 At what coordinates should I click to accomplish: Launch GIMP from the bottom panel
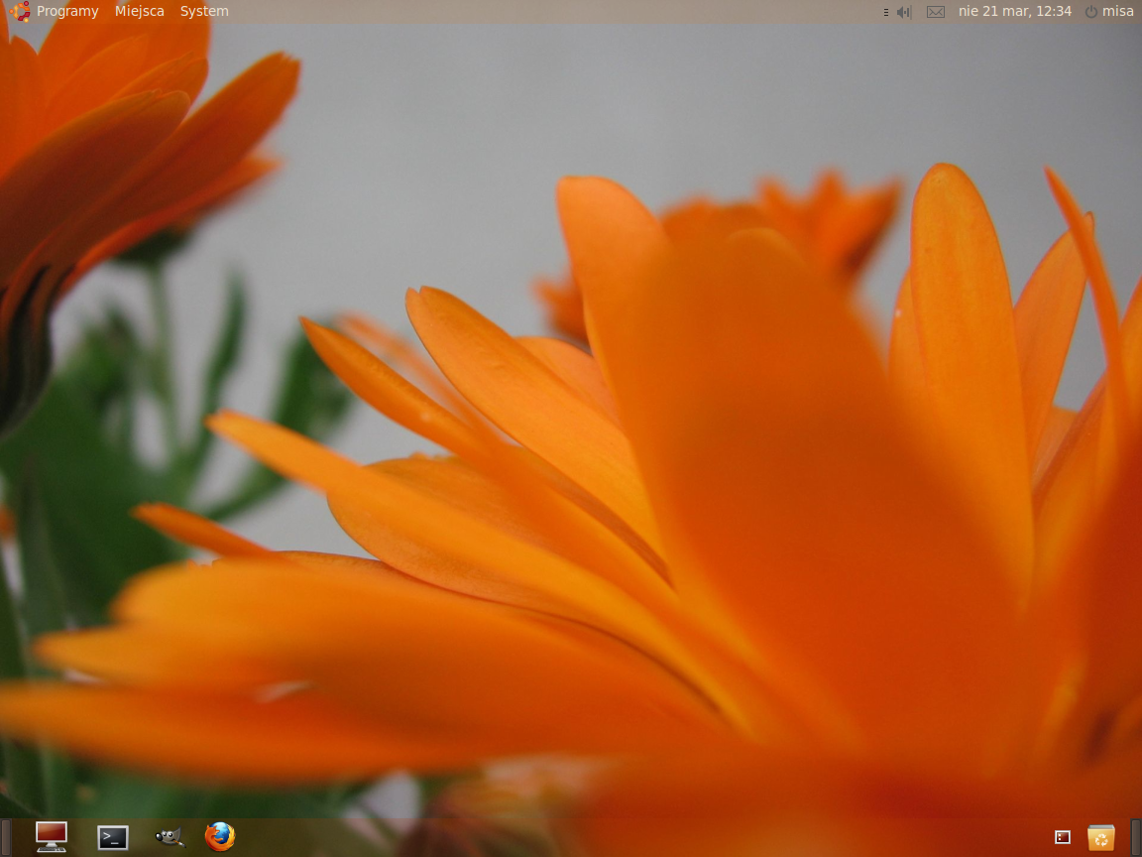click(x=170, y=837)
